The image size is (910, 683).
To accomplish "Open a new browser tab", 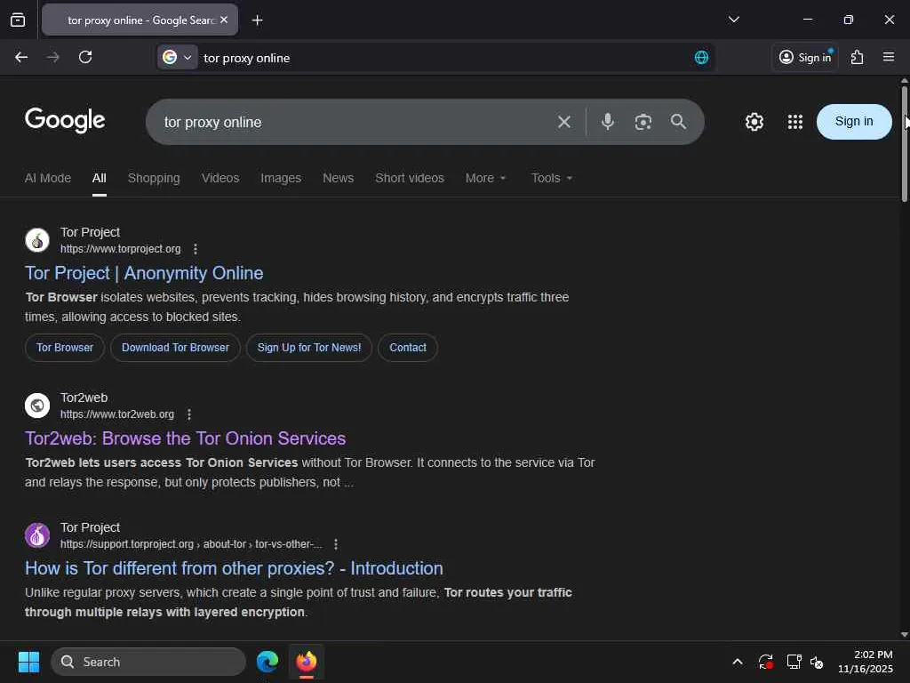I will (257, 20).
